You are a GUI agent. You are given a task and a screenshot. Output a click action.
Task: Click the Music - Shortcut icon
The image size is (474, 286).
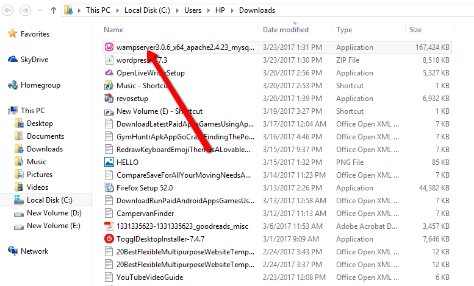point(109,86)
